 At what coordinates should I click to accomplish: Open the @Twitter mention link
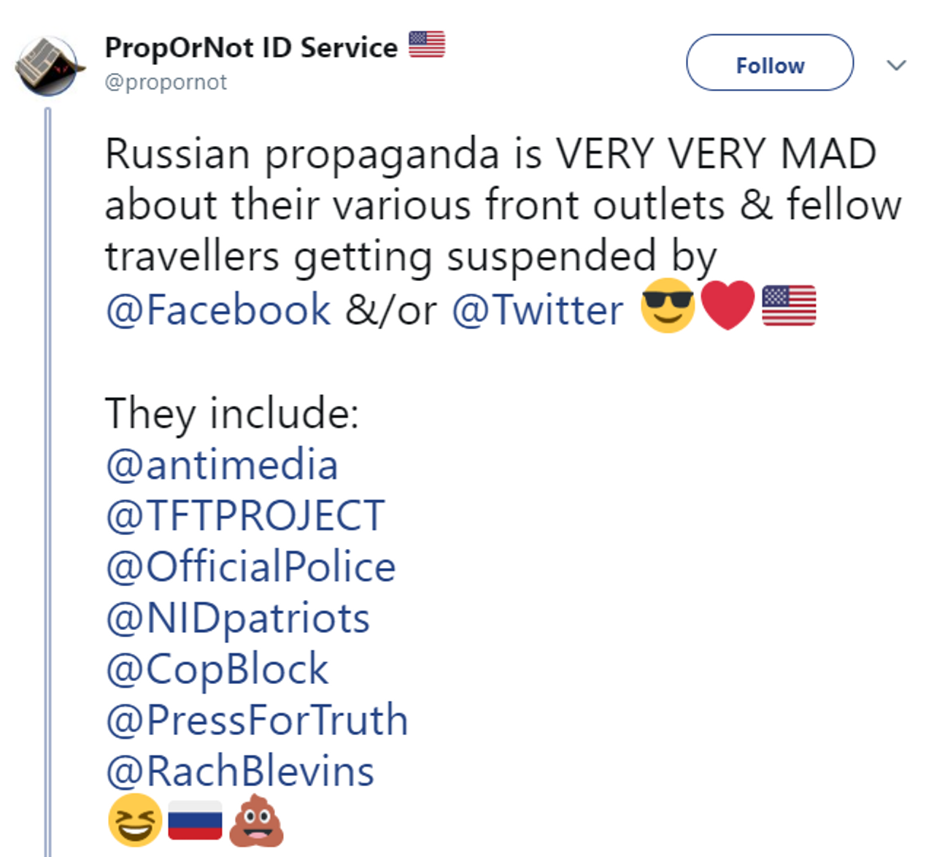(538, 310)
